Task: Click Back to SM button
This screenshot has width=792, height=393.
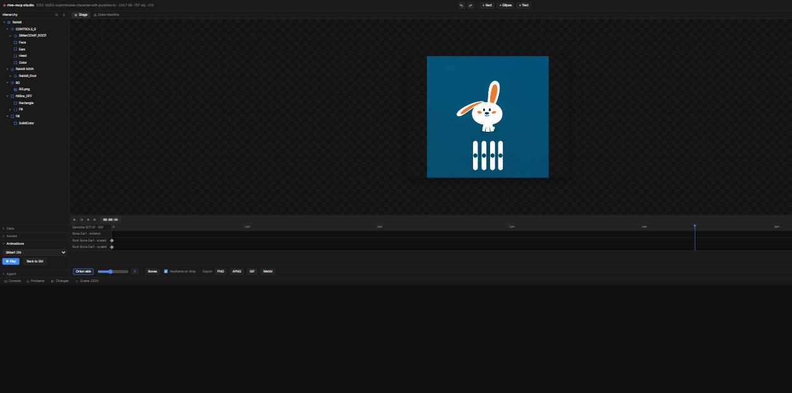Action: [35, 261]
